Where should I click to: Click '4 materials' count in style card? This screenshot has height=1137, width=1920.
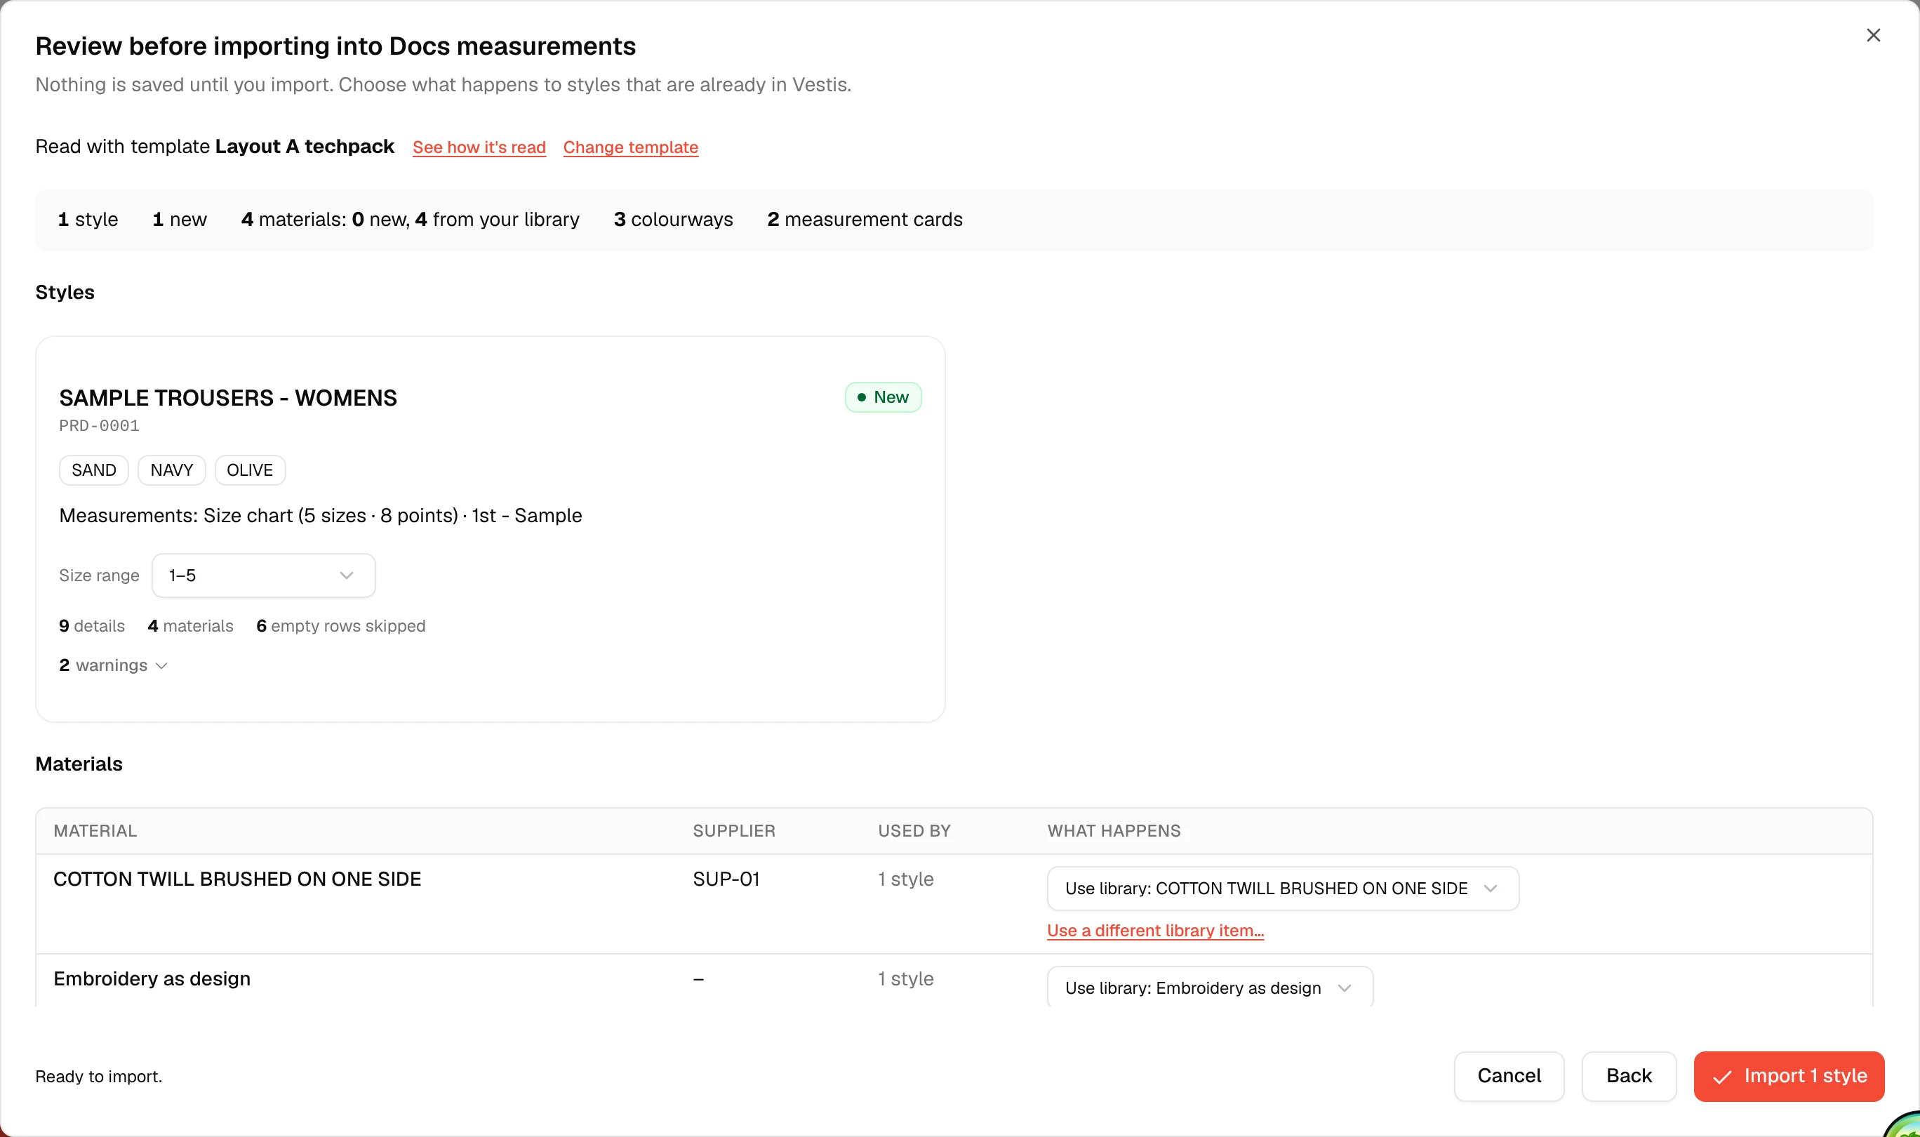coord(190,626)
